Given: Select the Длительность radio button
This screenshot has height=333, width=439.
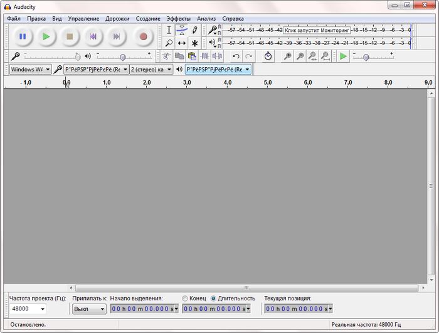Looking at the screenshot, I should click(214, 298).
